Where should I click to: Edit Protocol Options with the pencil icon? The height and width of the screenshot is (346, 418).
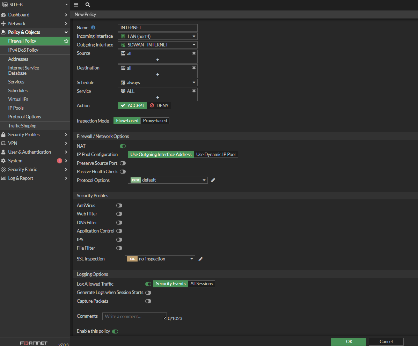coord(213,180)
